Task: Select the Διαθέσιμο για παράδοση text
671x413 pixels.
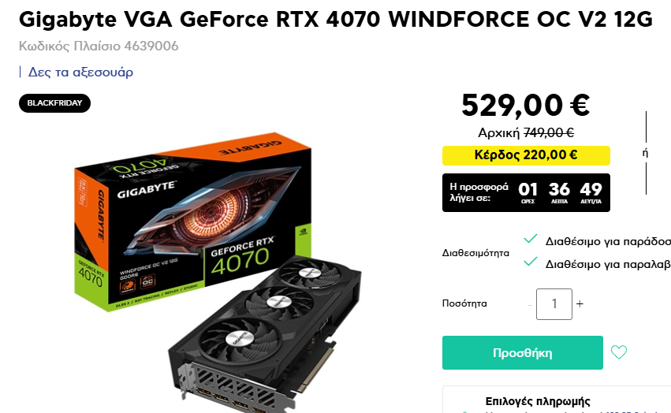Action: [608, 242]
